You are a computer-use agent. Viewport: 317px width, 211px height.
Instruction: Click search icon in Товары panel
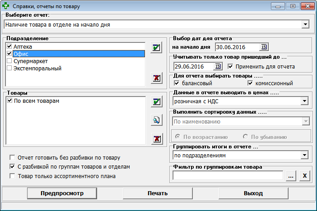156,120
